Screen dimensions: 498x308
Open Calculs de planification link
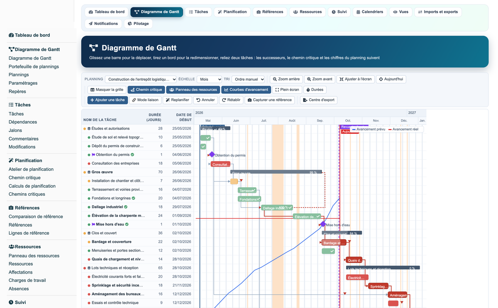pos(32,186)
